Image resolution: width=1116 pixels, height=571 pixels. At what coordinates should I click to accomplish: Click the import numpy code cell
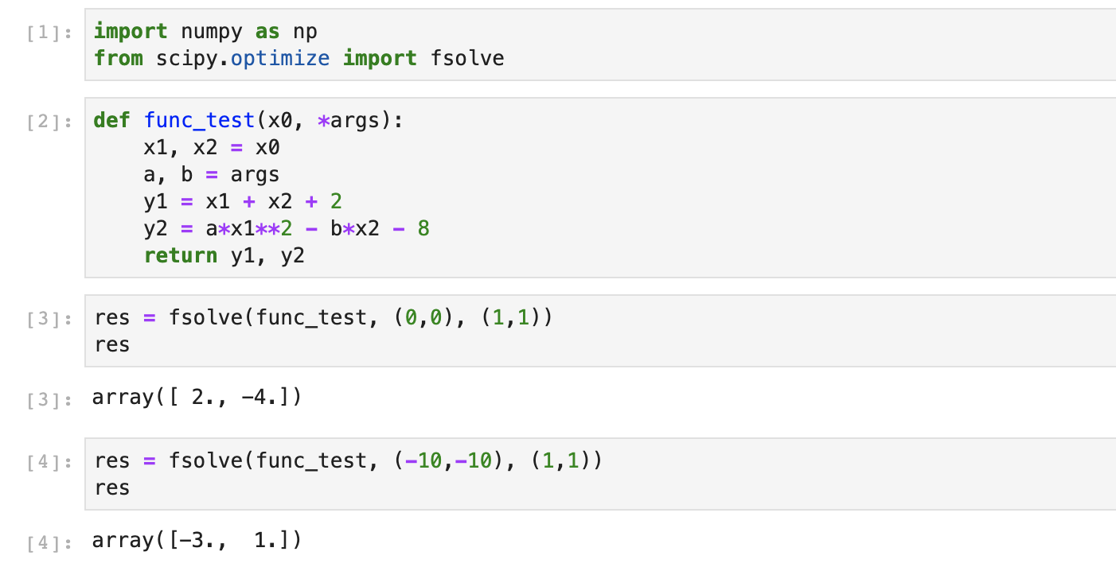click(x=600, y=45)
